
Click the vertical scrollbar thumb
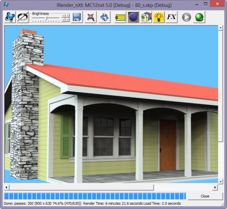[220, 86]
